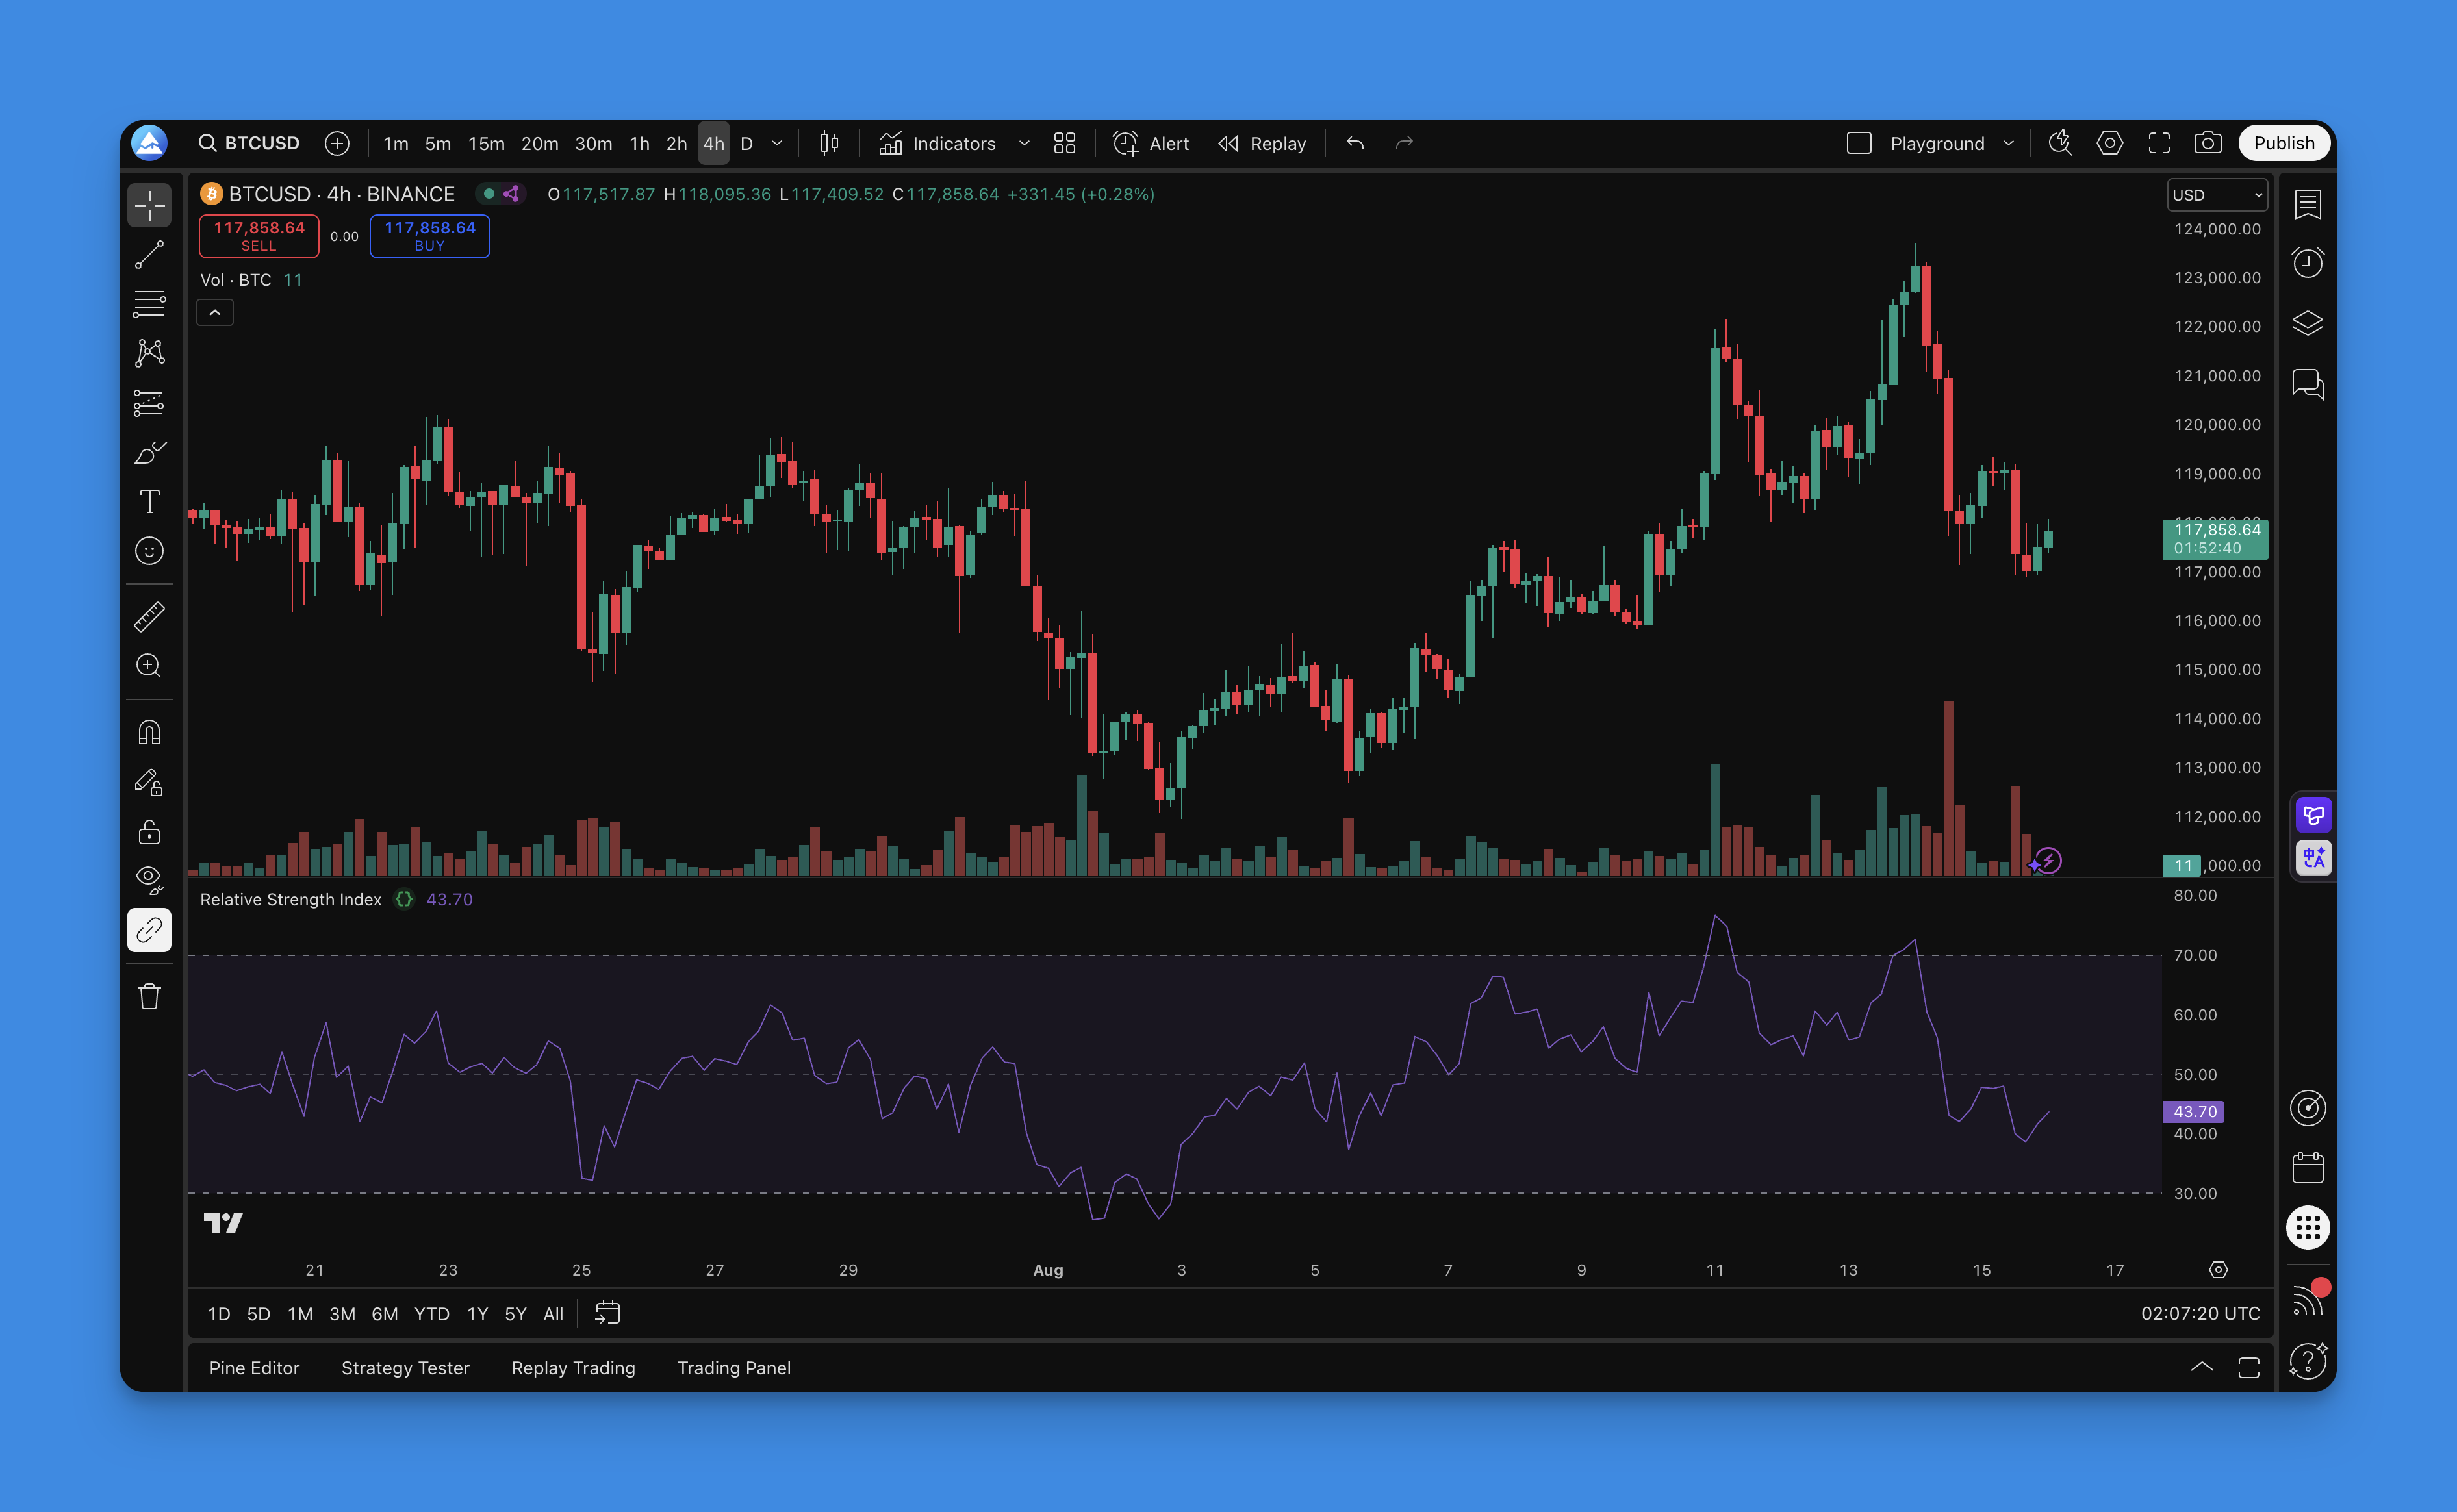The width and height of the screenshot is (2457, 1512).
Task: Open the Indicators dialog
Action: tap(937, 143)
